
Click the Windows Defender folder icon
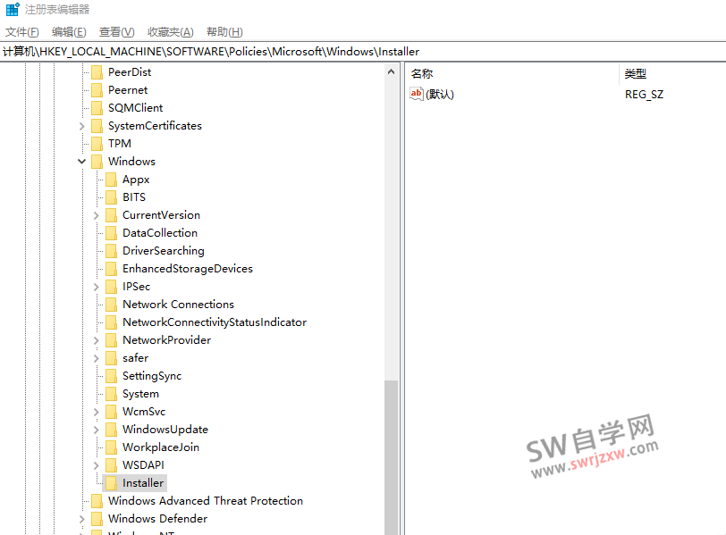[x=97, y=519]
